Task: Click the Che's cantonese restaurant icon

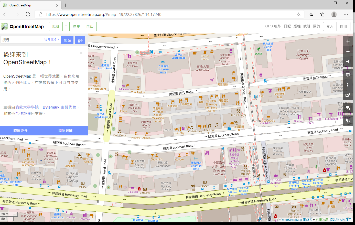Action: pos(28,155)
